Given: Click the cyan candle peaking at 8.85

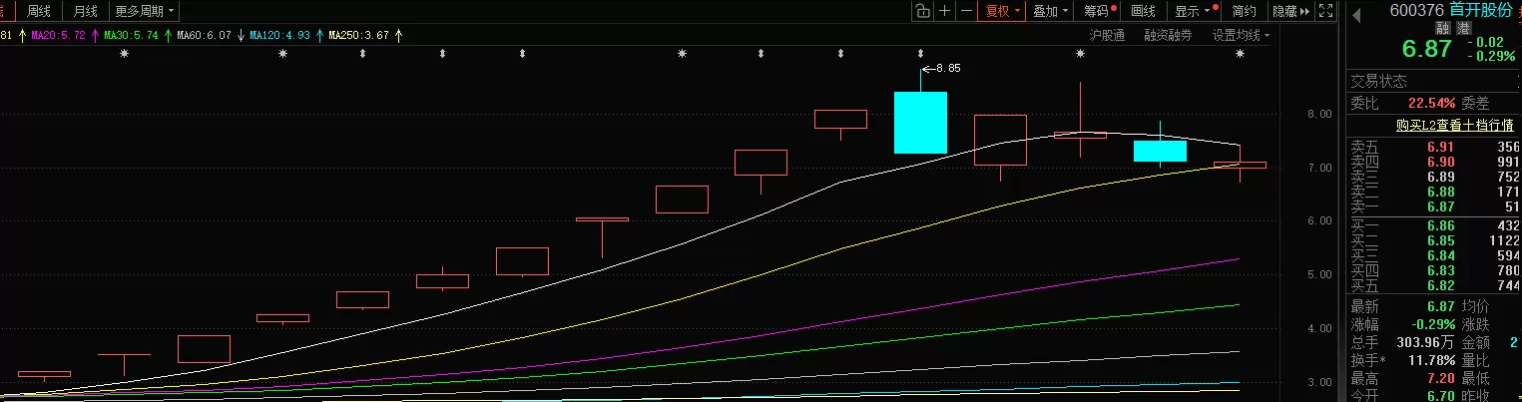Looking at the screenshot, I should (919, 122).
